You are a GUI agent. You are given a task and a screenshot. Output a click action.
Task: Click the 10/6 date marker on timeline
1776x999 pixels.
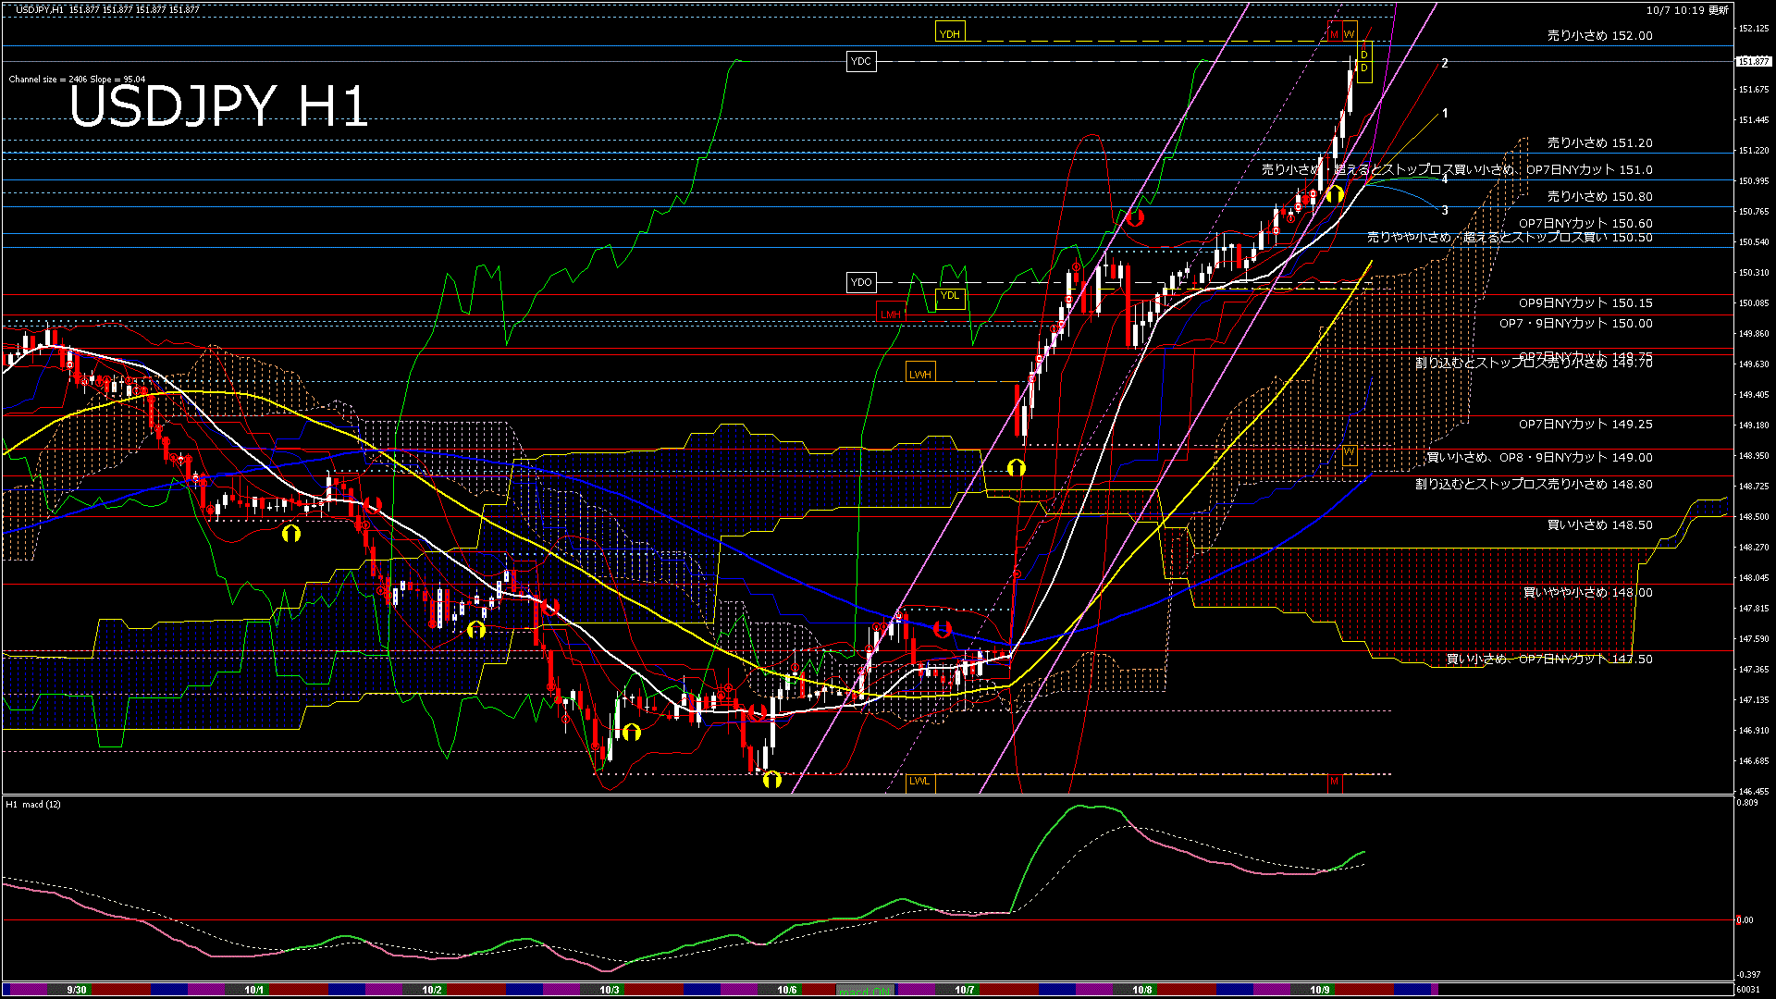tap(786, 990)
